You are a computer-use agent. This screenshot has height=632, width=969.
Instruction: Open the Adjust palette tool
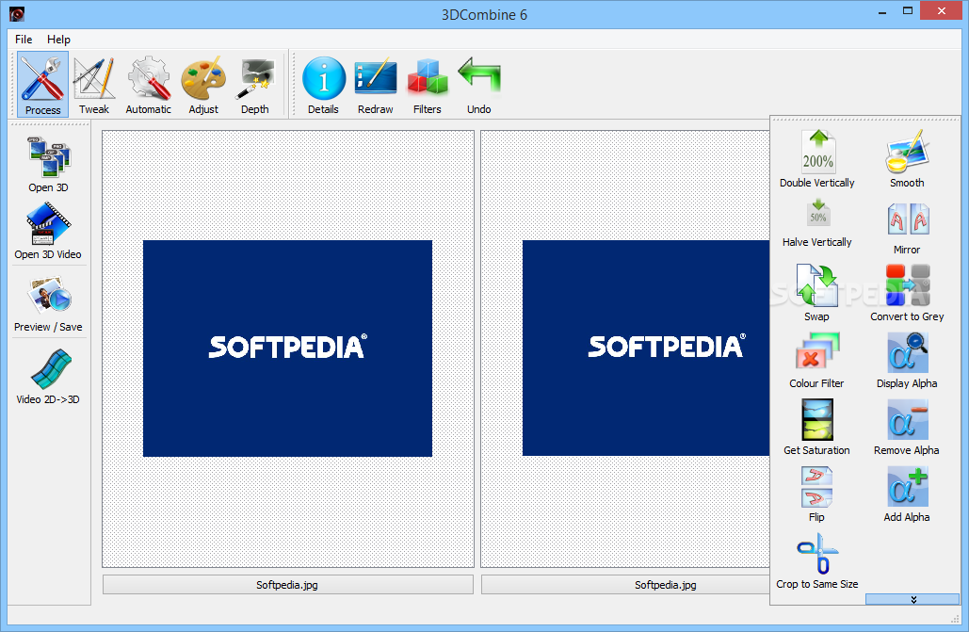(x=203, y=85)
